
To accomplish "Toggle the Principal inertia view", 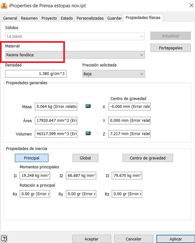I will point(32,158).
